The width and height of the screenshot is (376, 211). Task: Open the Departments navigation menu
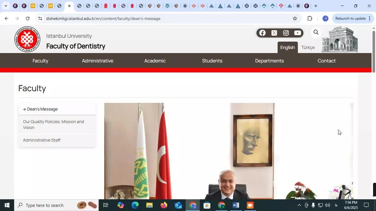[269, 61]
